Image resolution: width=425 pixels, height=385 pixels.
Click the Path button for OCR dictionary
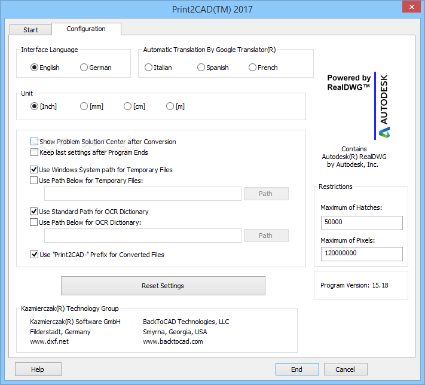tap(266, 236)
